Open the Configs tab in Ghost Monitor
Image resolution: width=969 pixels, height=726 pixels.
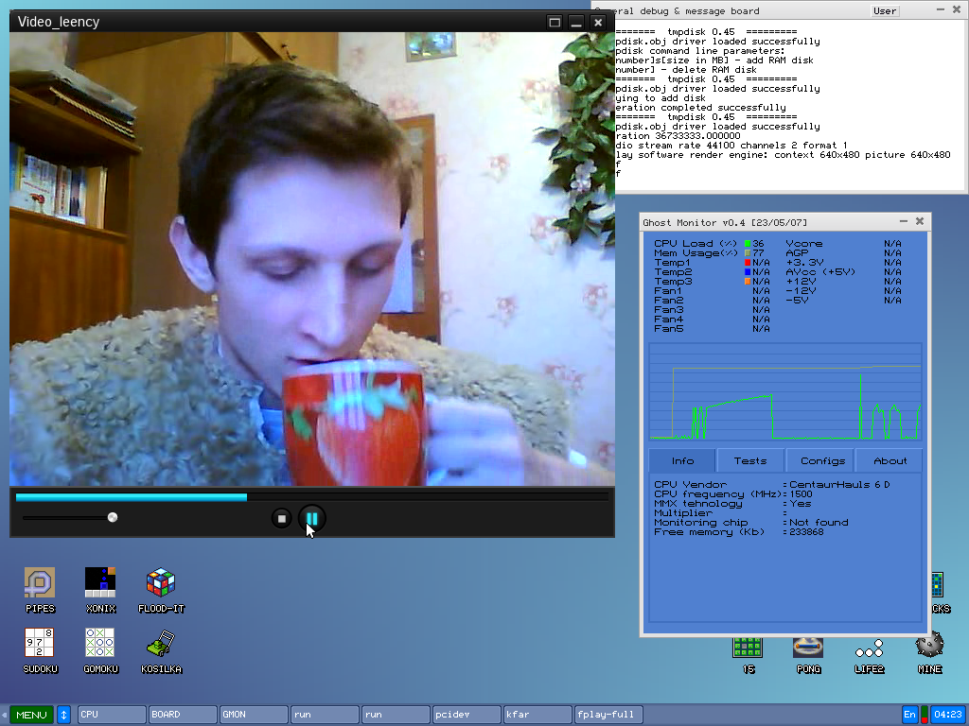tap(821, 461)
